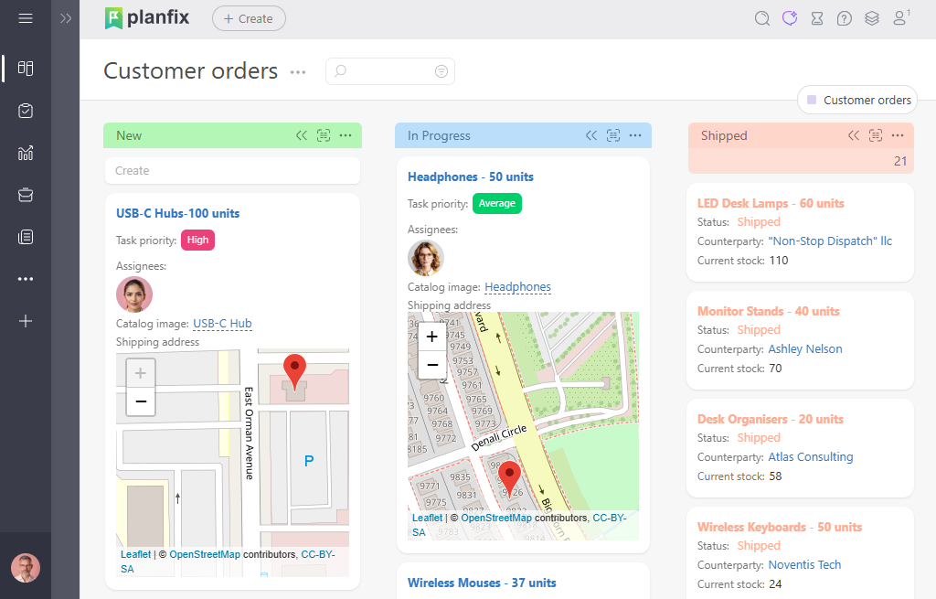Viewport: 936px width, 599px height.
Task: Open the help question mark icon
Action: [x=844, y=18]
